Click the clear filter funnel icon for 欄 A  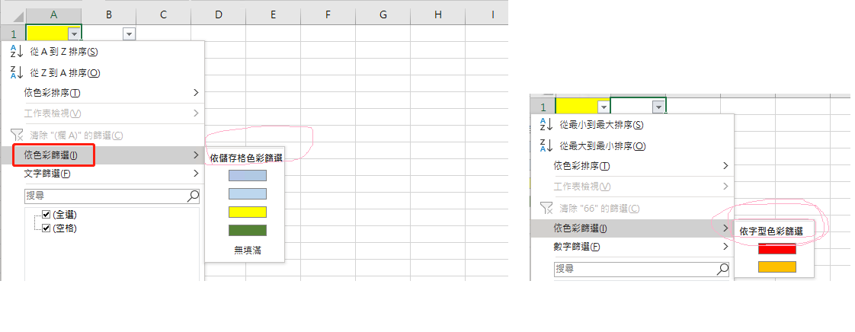point(17,135)
